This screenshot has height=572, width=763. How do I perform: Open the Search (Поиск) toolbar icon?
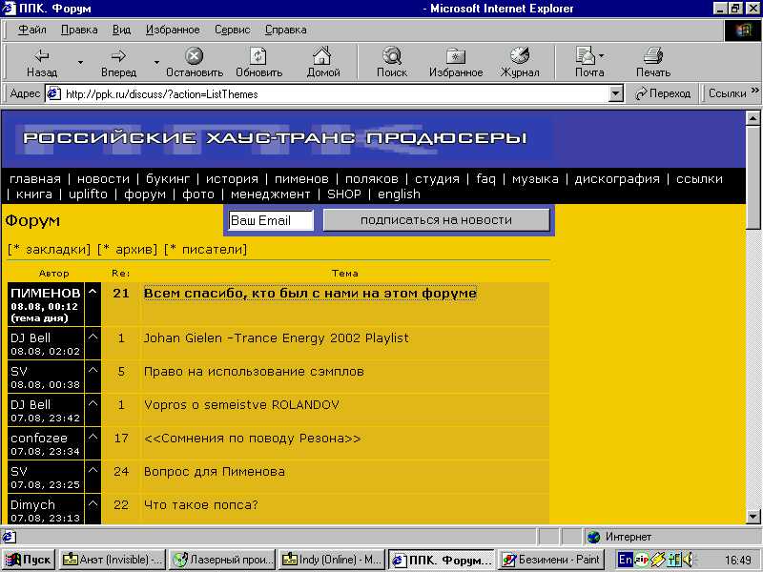[x=391, y=57]
